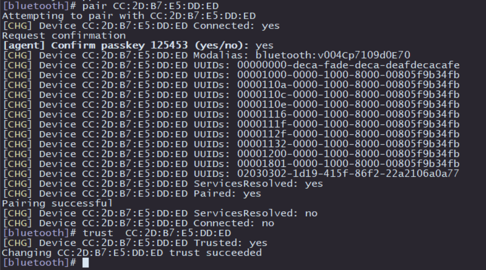486x270 pixels.
Task: Click the 'Trusted: yes' line
Action: 135,243
